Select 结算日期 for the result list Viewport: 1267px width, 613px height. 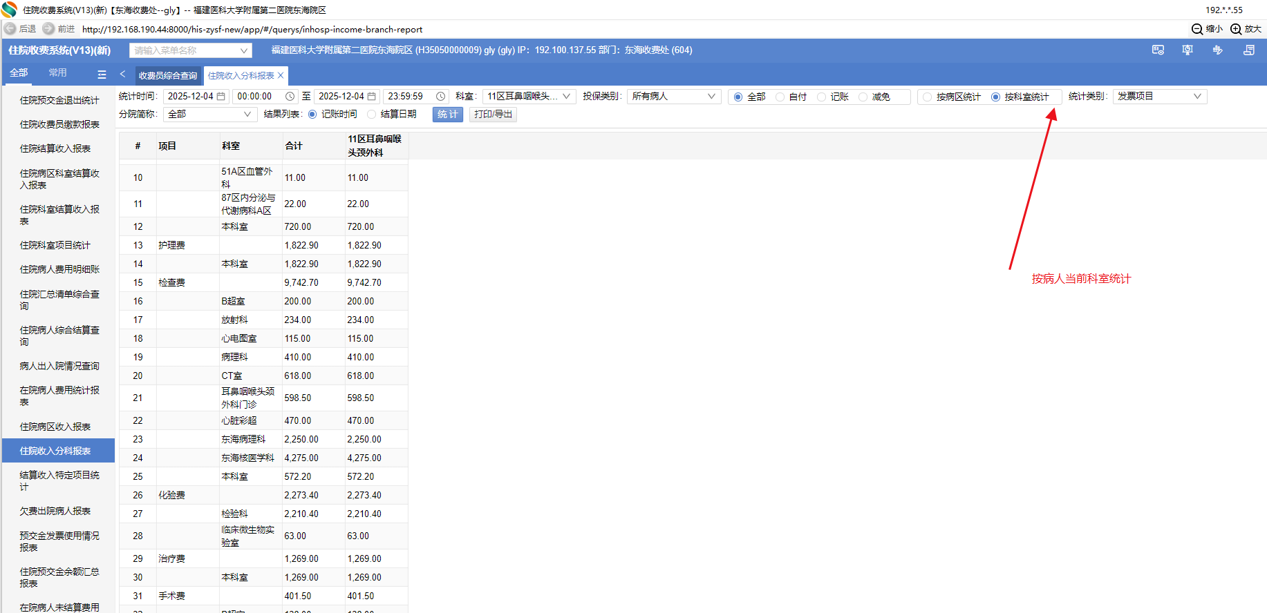(x=372, y=115)
